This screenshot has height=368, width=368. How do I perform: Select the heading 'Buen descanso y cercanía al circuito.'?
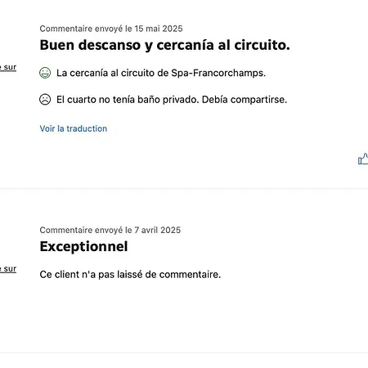point(165,45)
